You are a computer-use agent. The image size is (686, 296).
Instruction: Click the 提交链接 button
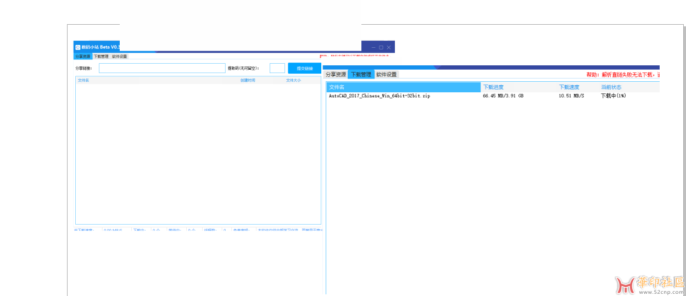pyautogui.click(x=305, y=68)
